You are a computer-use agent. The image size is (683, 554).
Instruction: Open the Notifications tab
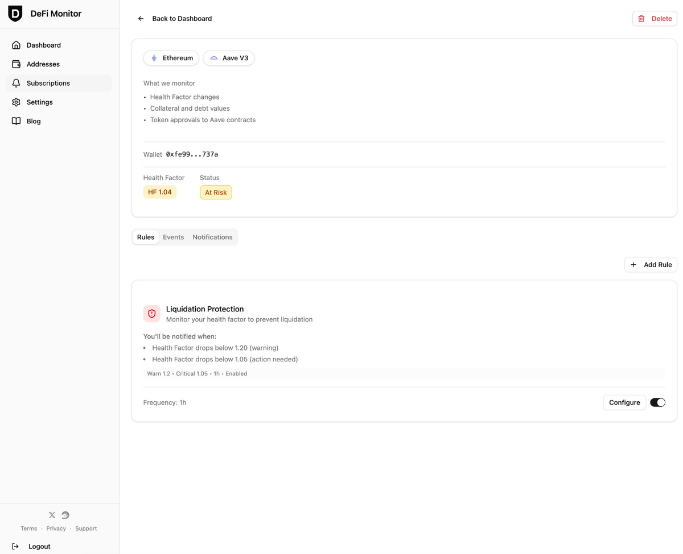coord(212,237)
